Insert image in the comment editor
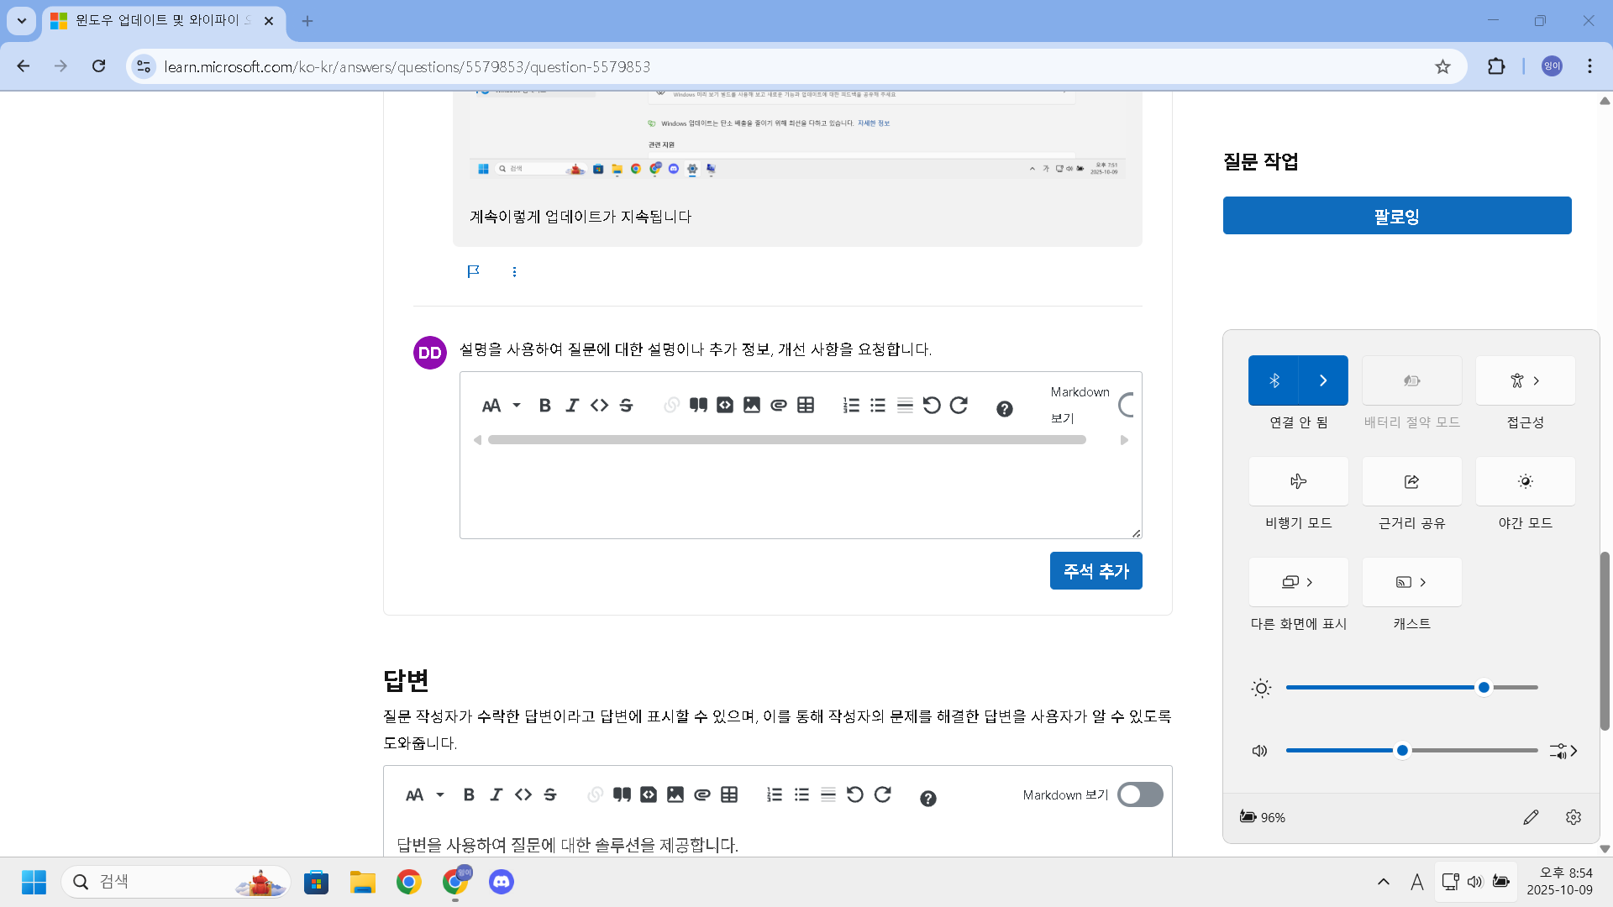 pyautogui.click(x=752, y=406)
